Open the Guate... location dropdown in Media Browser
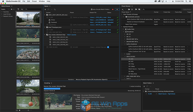This screenshot has width=193, height=112. click(x=5, y=9)
